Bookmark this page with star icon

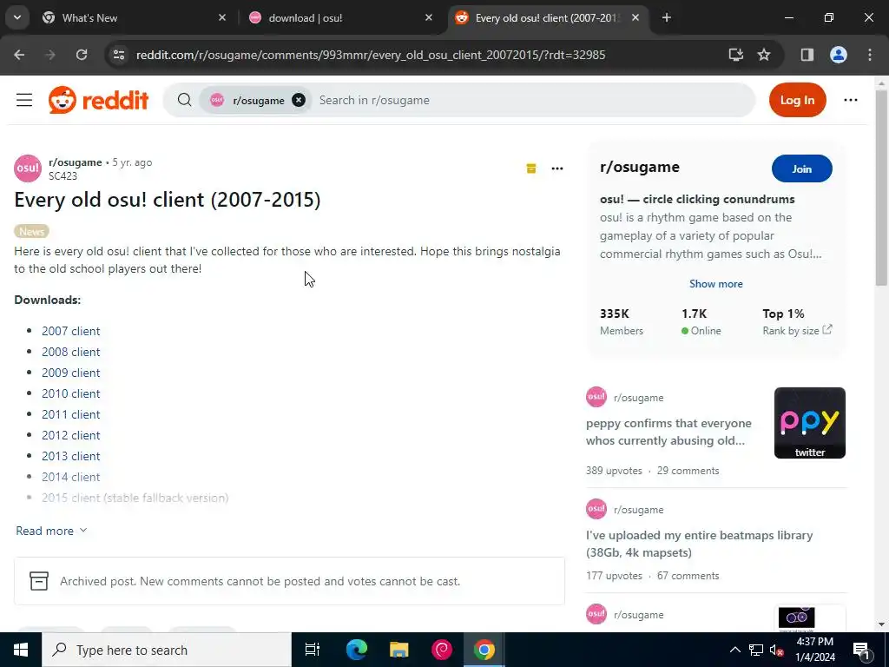(764, 55)
